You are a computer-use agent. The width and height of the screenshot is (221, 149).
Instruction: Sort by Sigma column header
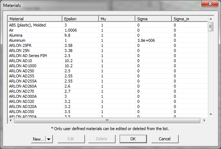pos(154,19)
